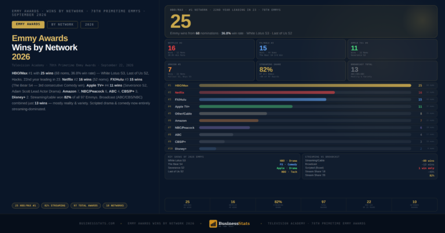Viewport: 445px width, 233px height.
Task: Click Last of Us S2 in Key Shows
Action: [x=176, y=172]
